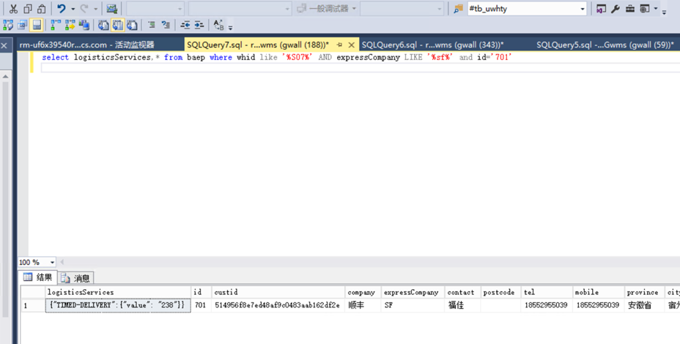Expand the window layout dropdown arrow
This screenshot has height=344, width=680.
click(655, 9)
